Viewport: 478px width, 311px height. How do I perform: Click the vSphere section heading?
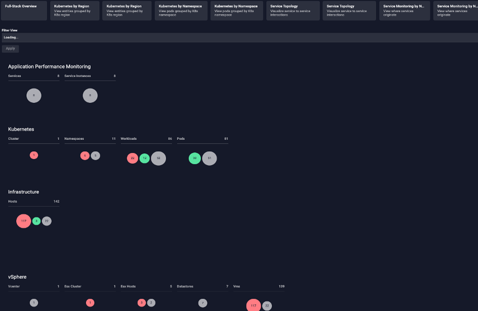(17, 277)
